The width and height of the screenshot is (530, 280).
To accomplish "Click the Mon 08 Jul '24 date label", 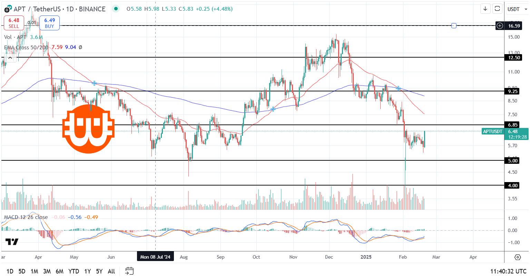I will [155, 257].
